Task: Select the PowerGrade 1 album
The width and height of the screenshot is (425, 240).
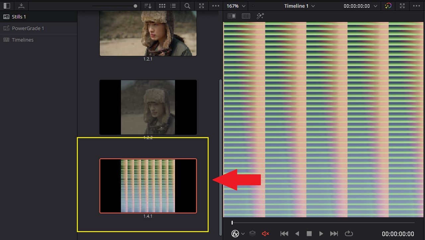Action: click(x=39, y=28)
